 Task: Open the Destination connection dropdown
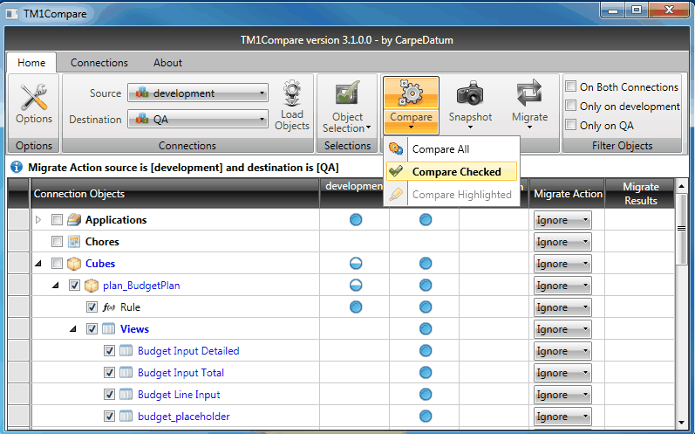198,119
